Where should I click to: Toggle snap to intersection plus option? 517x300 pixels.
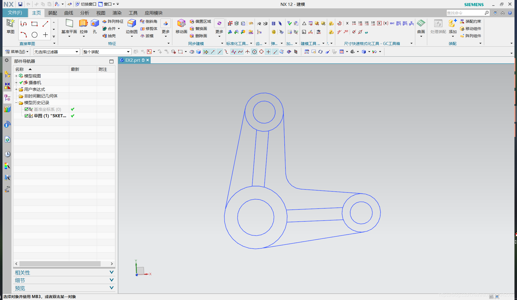(x=268, y=52)
